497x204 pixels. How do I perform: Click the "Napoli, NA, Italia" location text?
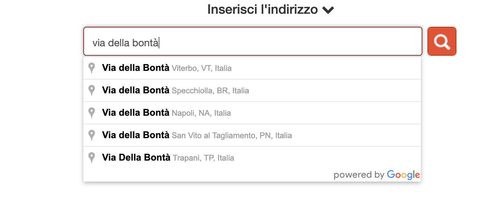point(201,113)
